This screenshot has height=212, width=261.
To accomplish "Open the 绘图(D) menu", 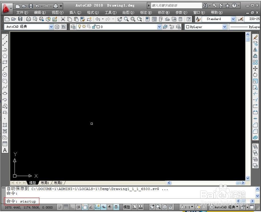I will [x=128, y=13].
